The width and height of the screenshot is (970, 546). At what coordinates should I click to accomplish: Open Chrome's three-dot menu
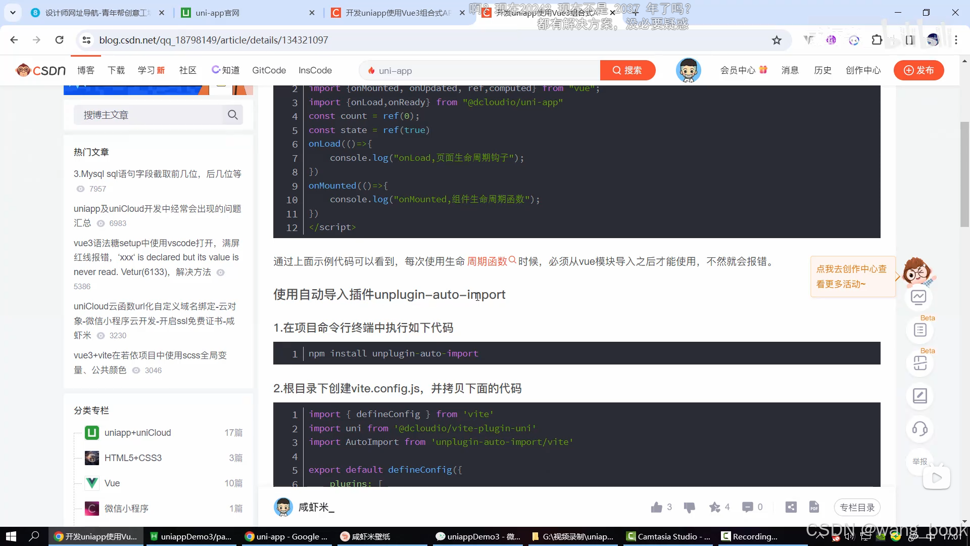pyautogui.click(x=956, y=40)
